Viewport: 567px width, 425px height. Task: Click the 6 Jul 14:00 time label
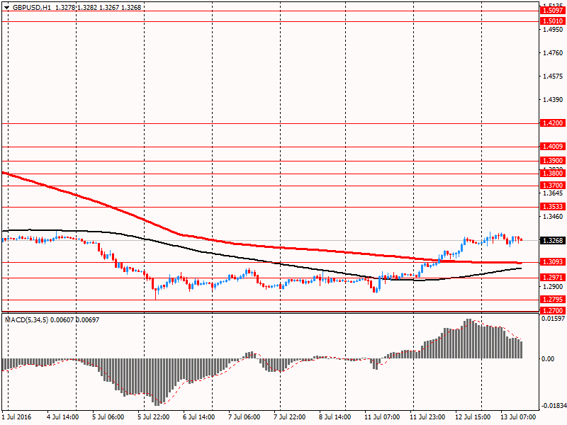point(199,417)
